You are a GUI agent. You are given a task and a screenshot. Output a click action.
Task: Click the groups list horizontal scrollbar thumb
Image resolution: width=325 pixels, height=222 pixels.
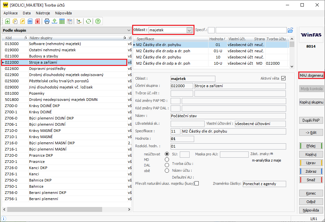(x=54, y=210)
